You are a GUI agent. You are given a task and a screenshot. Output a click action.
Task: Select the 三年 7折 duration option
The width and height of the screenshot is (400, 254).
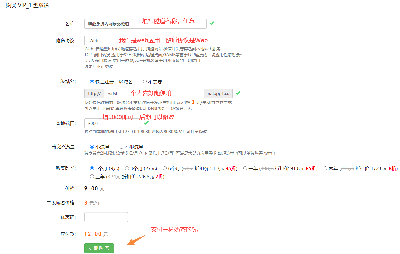click(x=92, y=176)
